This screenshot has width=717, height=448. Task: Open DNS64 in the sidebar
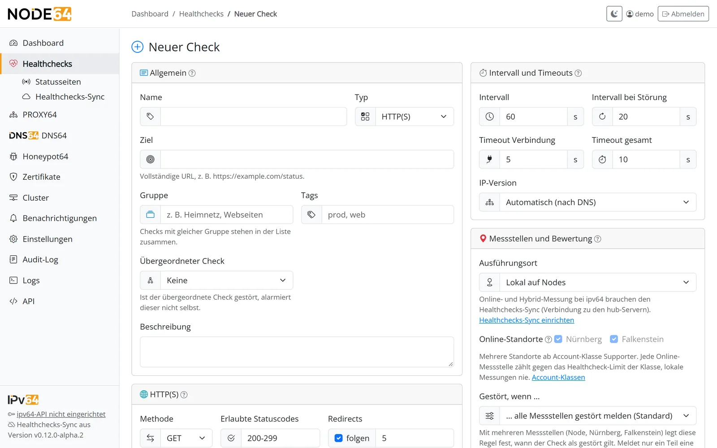(60, 135)
